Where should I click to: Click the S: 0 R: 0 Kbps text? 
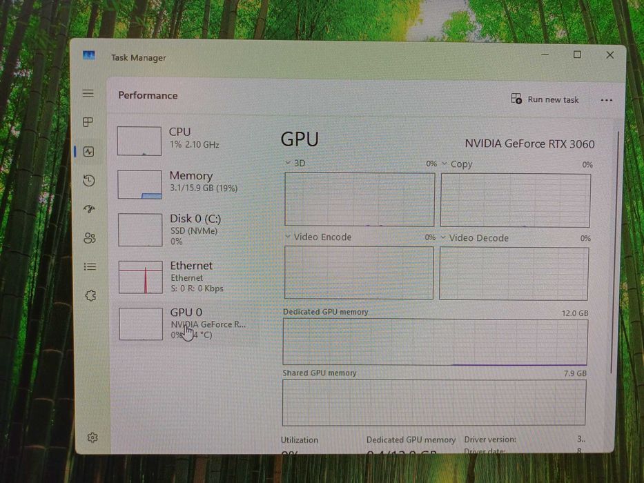(197, 288)
